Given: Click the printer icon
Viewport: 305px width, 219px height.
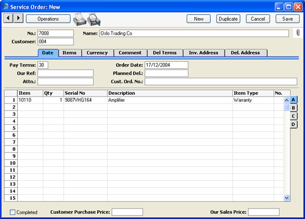Looking at the screenshot, I should [79, 19].
